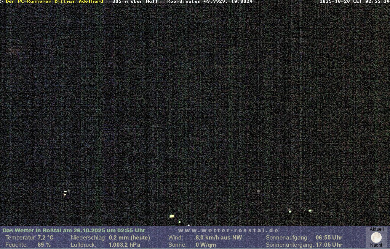Click the humidity value 89 %
Image resolution: width=390 pixels, height=249 pixels.
[x=44, y=245]
